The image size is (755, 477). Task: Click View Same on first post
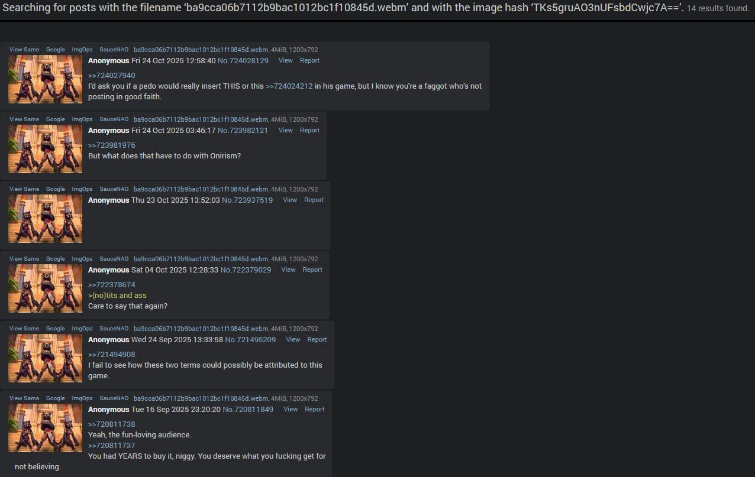click(x=24, y=50)
